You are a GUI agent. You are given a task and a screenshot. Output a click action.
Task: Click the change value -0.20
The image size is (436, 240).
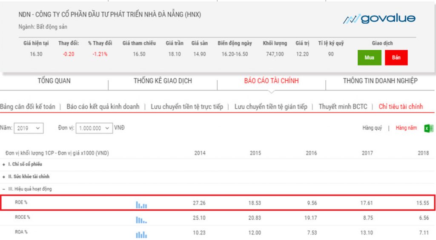point(69,54)
